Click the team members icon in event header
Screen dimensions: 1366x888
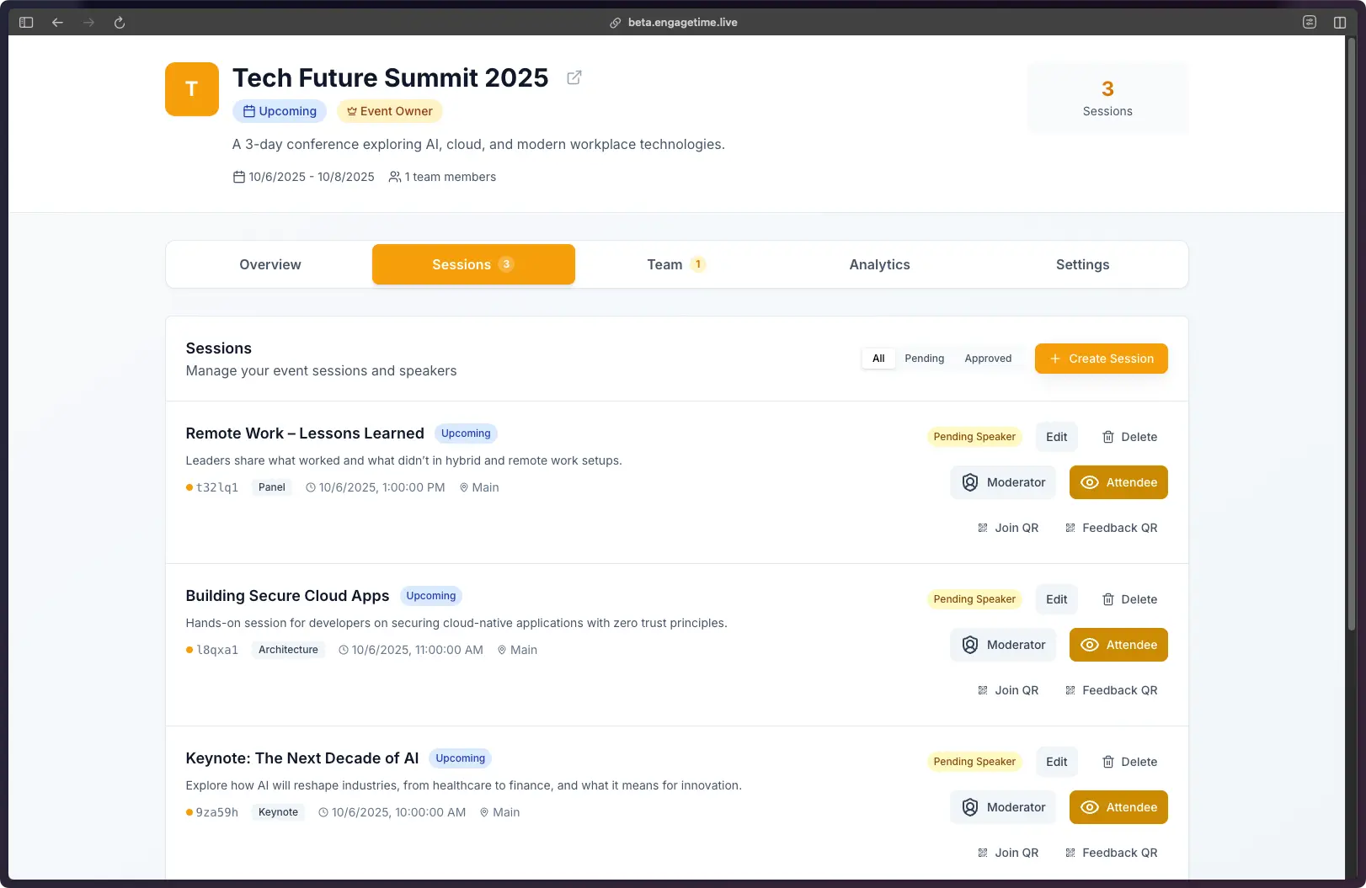click(x=394, y=177)
